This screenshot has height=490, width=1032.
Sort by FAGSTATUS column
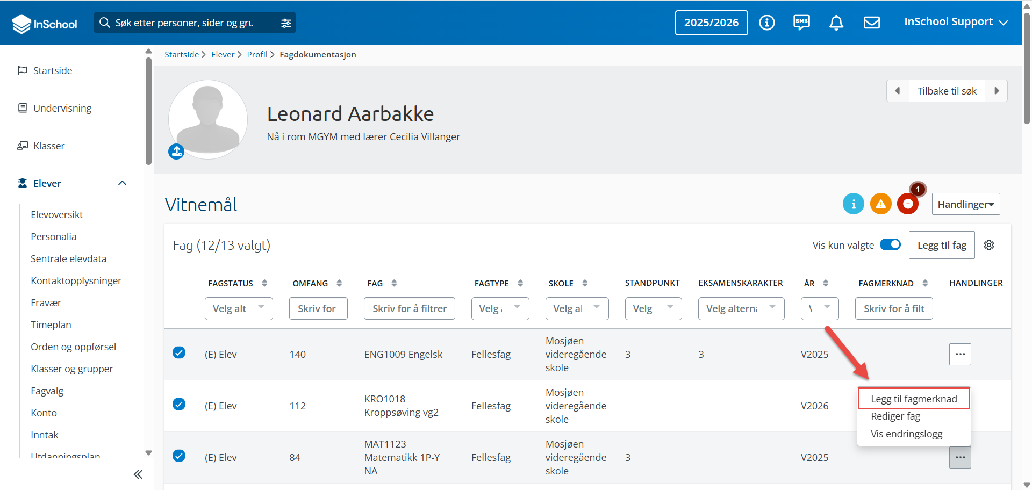tap(264, 283)
